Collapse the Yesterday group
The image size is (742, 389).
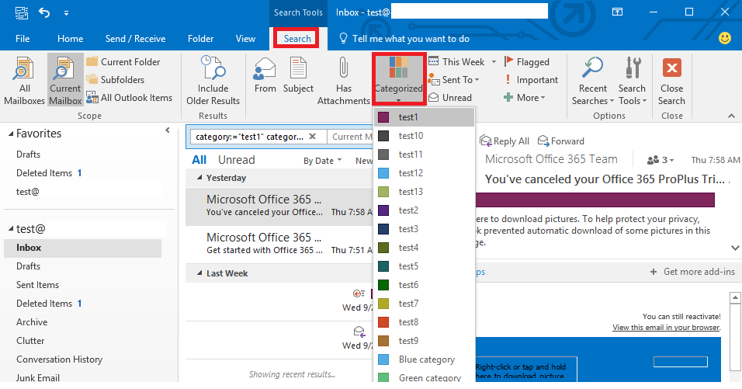click(199, 178)
